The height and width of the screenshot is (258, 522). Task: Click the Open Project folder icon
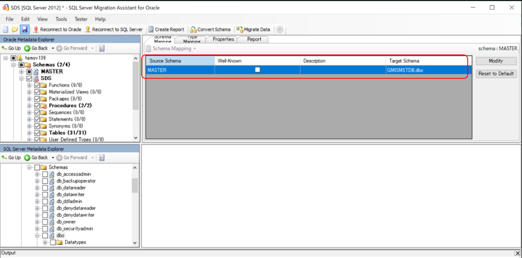coord(15,30)
